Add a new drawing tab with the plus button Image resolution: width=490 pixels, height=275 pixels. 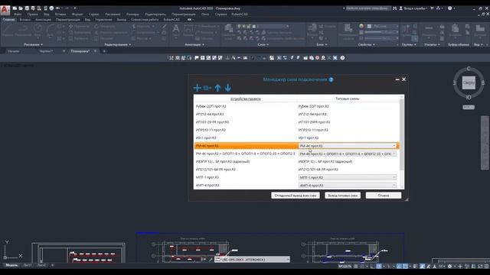click(104, 51)
